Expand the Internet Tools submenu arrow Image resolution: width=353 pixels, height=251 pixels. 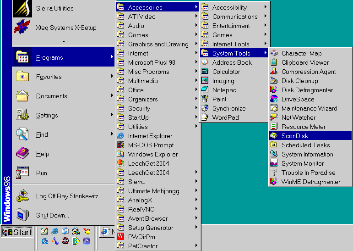[x=266, y=44]
